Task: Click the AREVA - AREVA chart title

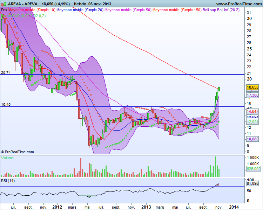Action: coord(23,4)
